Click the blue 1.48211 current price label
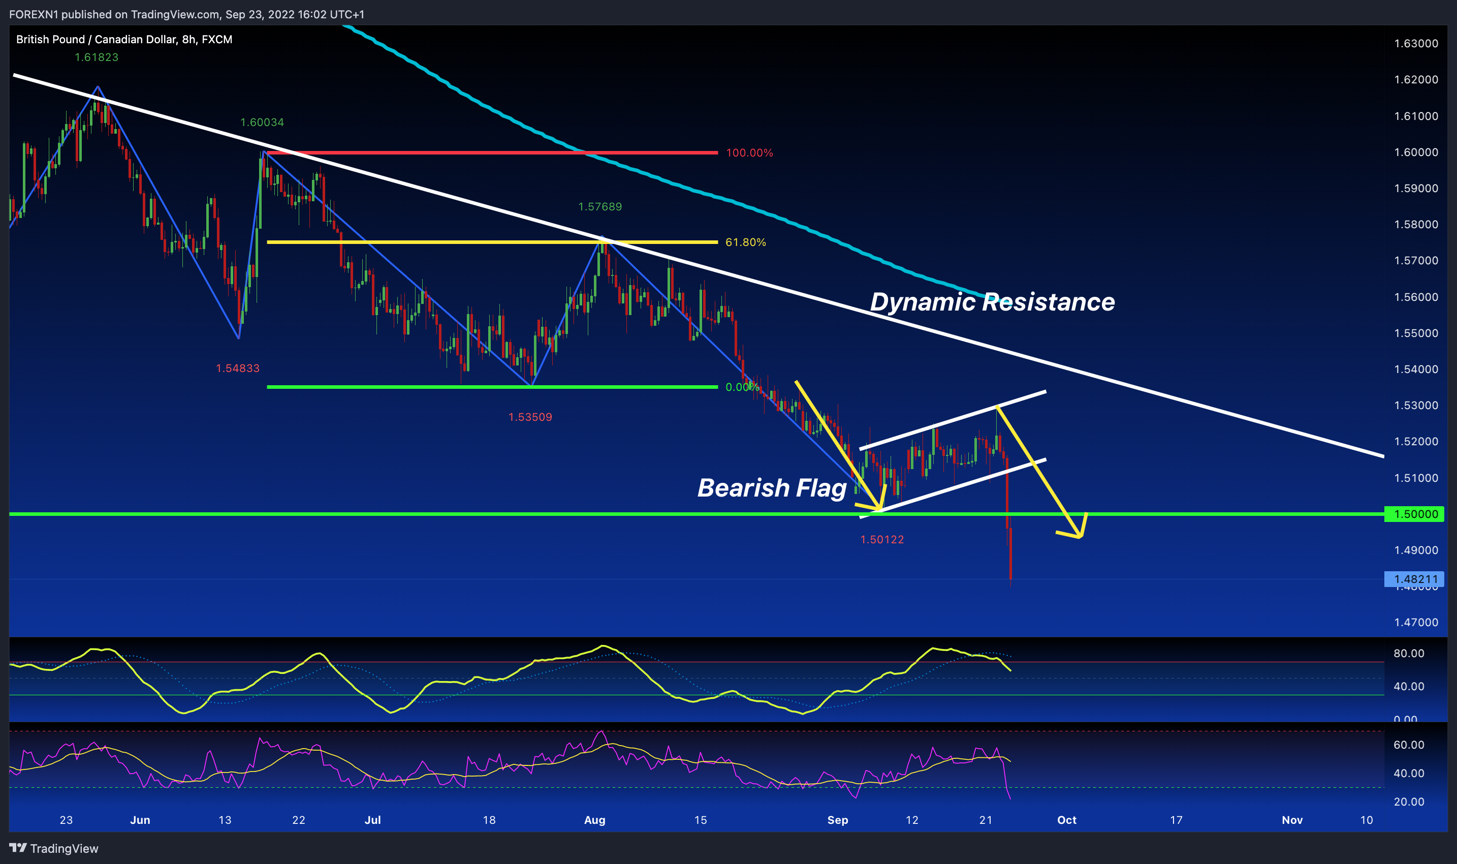1457x864 pixels. (1414, 579)
